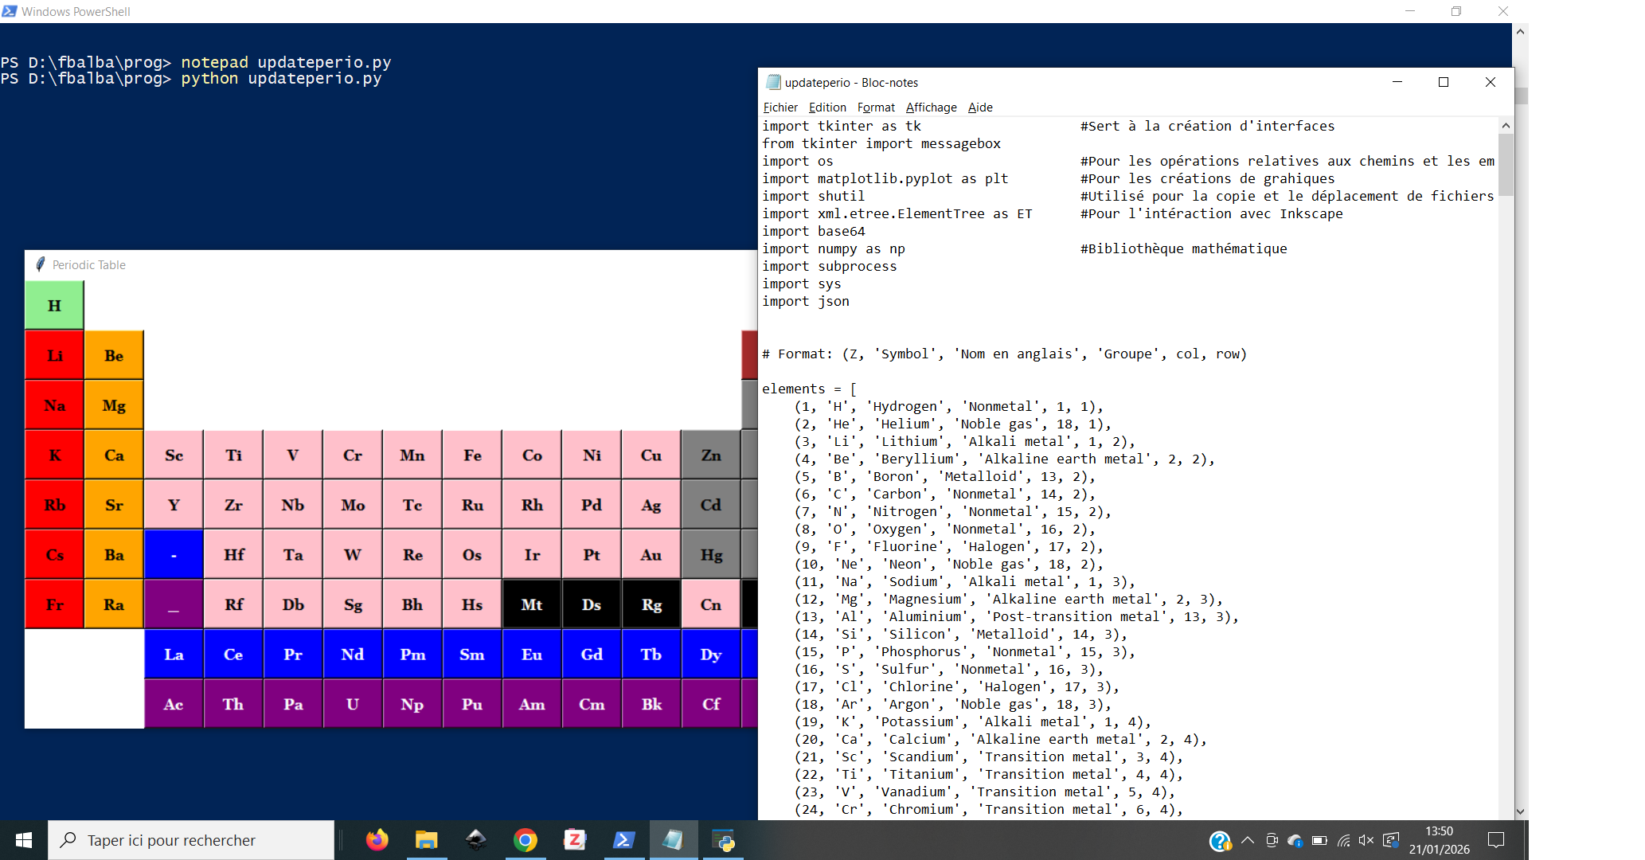Click the Python app taskbar icon
The width and height of the screenshot is (1645, 860).
(x=723, y=840)
